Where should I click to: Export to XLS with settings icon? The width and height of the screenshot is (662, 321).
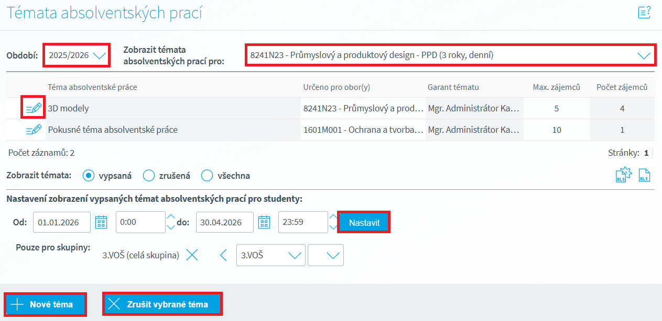(623, 176)
